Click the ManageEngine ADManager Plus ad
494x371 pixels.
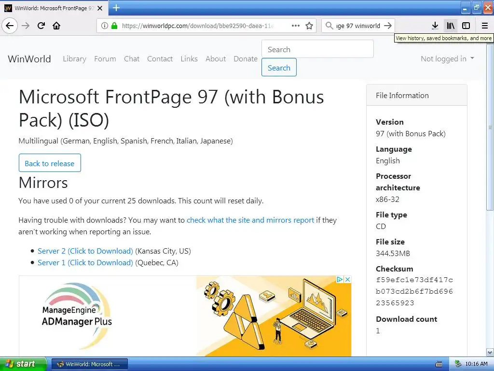[185, 316]
